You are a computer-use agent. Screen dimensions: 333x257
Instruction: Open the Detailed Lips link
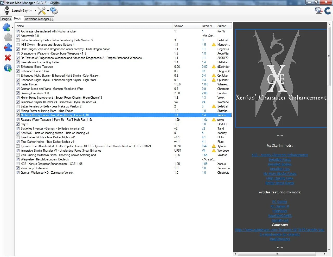tap(280, 169)
